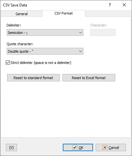Viewport: 132px width, 156px height.
Task: Open the Delimiter dropdown showing Semicolon
Action: [45, 33]
